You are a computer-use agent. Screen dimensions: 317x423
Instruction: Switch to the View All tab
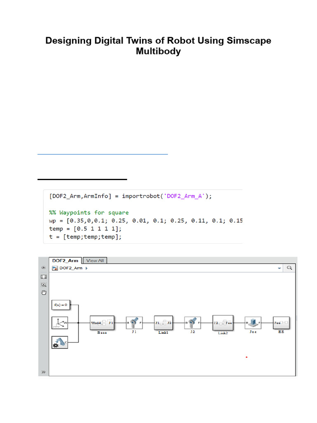[95, 261]
